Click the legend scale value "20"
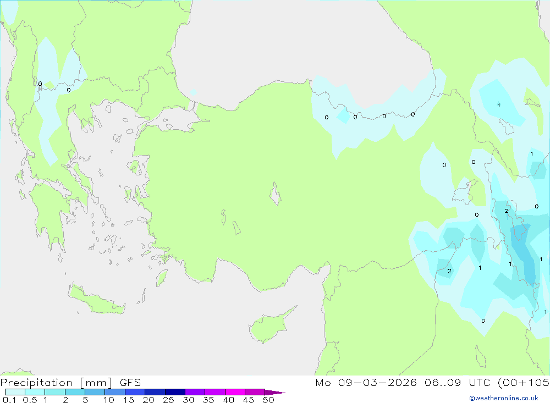Screen dimensions: 550x403 [x=148, y=400]
